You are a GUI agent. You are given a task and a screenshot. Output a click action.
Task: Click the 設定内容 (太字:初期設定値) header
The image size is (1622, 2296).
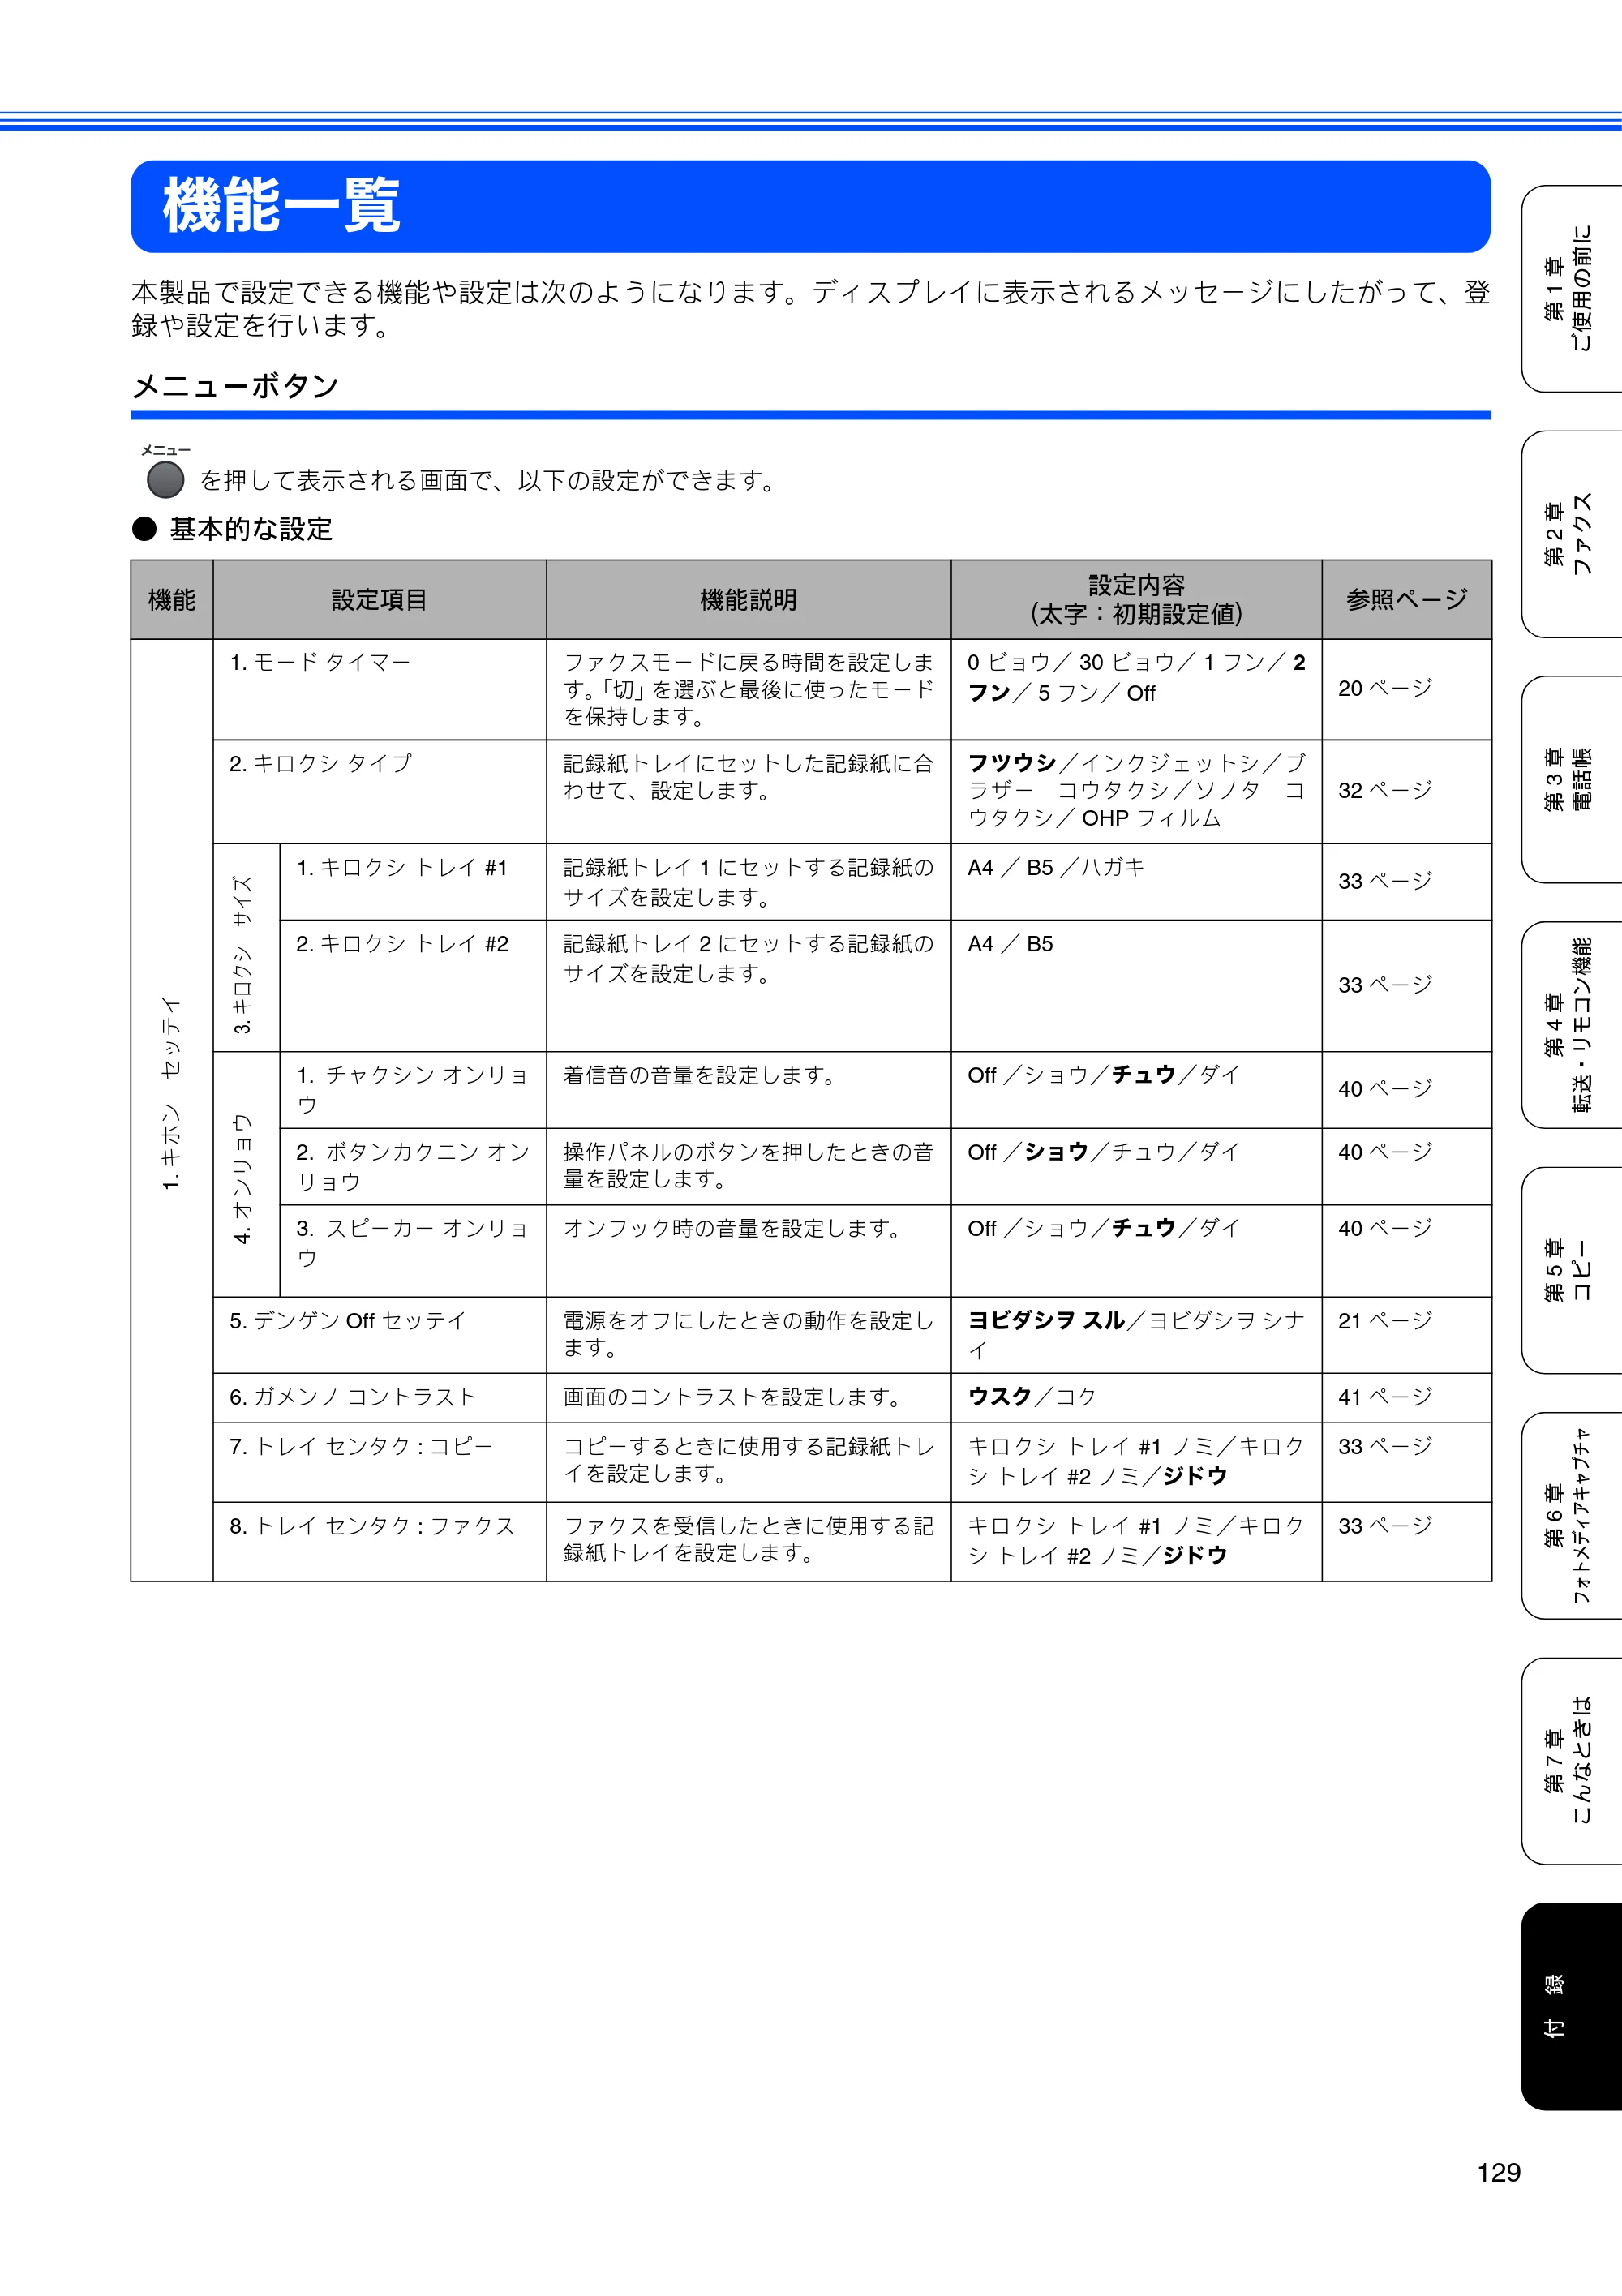pyautogui.click(x=1136, y=600)
